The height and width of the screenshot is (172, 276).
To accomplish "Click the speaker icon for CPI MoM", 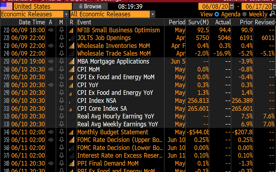I will [51, 69].
